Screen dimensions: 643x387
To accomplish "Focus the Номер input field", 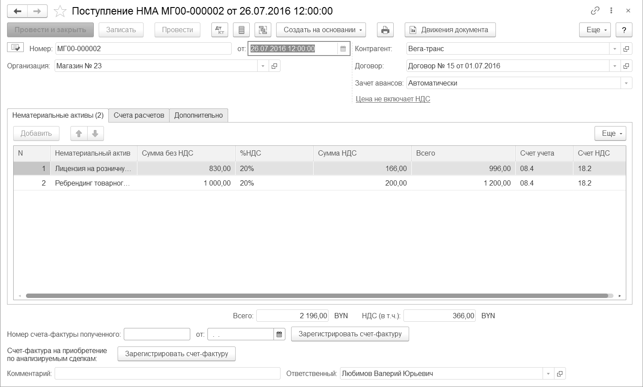I will click(143, 49).
